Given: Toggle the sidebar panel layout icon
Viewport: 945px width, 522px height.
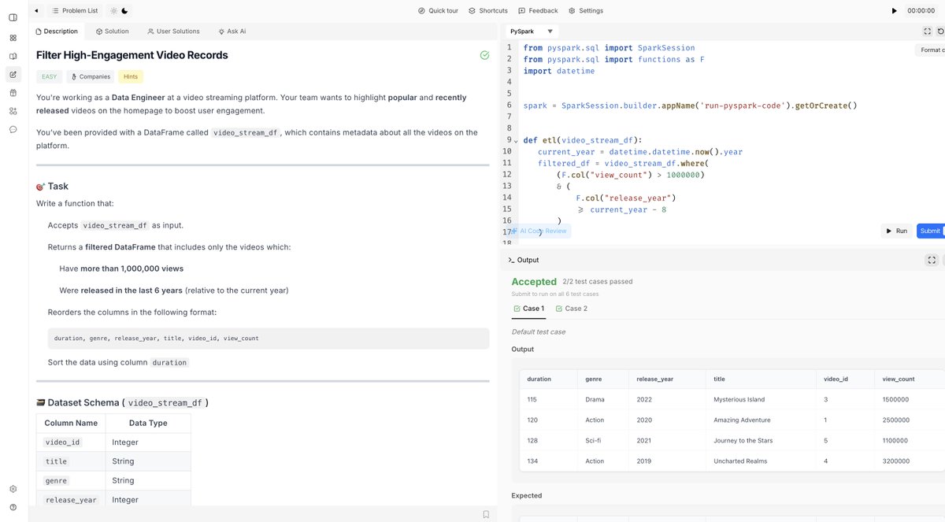Looking at the screenshot, I should pos(13,17).
